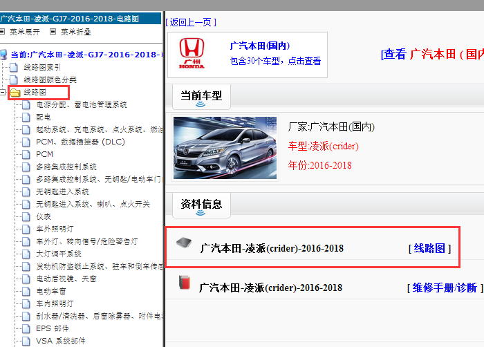Select the 资料信息 tab
The image size is (484, 347).
(201, 205)
